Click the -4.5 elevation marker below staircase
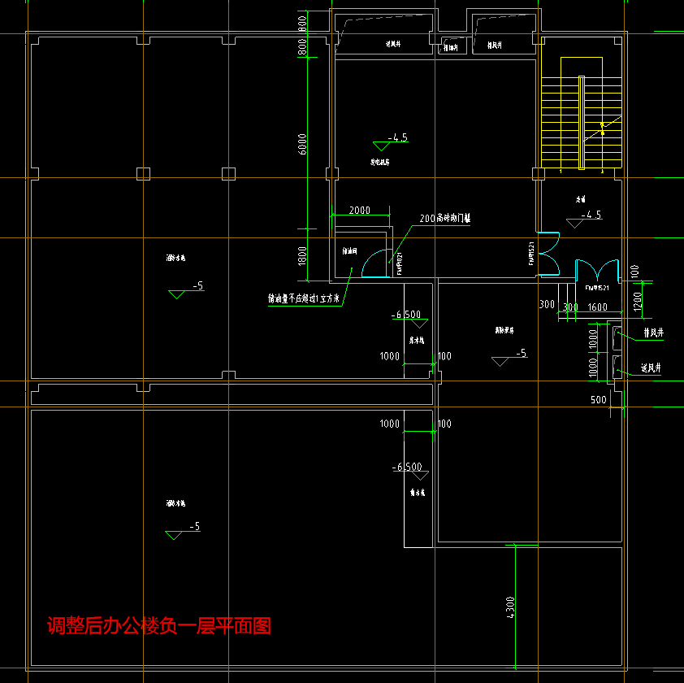The width and height of the screenshot is (684, 683). click(x=592, y=215)
